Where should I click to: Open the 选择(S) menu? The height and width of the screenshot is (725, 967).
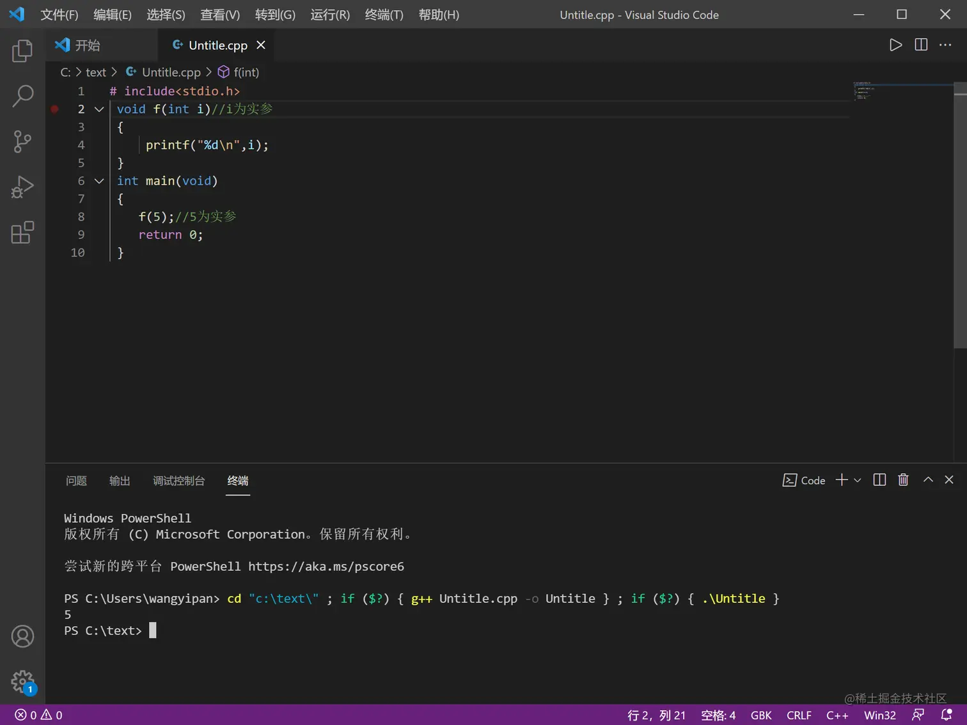coord(166,15)
